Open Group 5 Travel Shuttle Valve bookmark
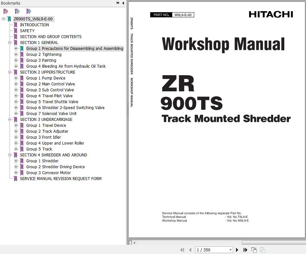The height and width of the screenshot is (254, 306). pyautogui.click(x=52, y=102)
